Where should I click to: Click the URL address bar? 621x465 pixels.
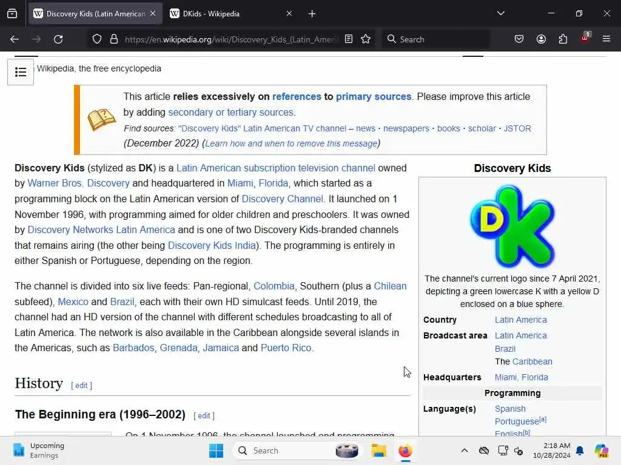(x=231, y=39)
